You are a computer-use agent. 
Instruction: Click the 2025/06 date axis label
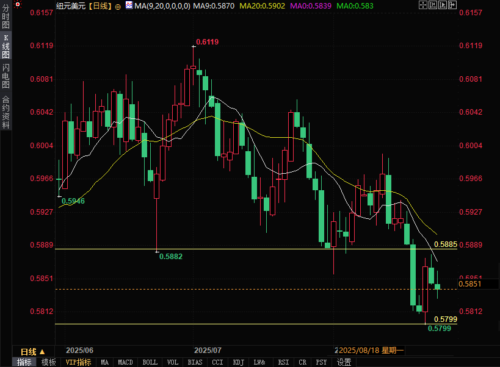click(79, 350)
